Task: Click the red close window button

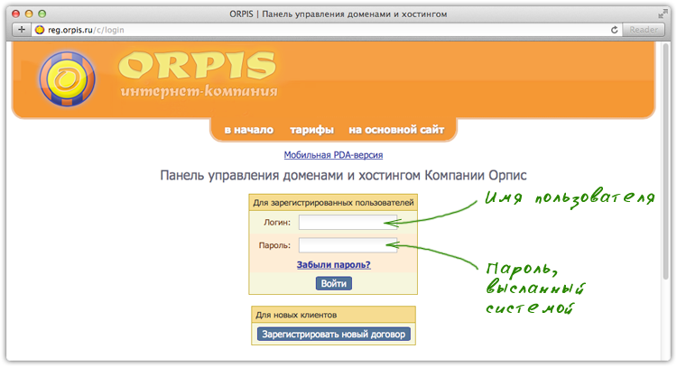Action: [x=16, y=14]
